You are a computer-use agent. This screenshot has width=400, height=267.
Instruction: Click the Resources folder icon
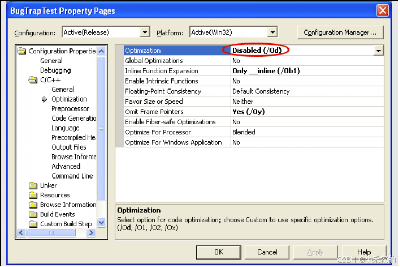coord(33,195)
